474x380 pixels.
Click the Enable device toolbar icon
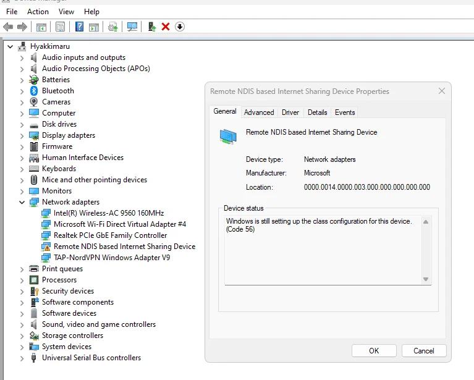point(152,27)
